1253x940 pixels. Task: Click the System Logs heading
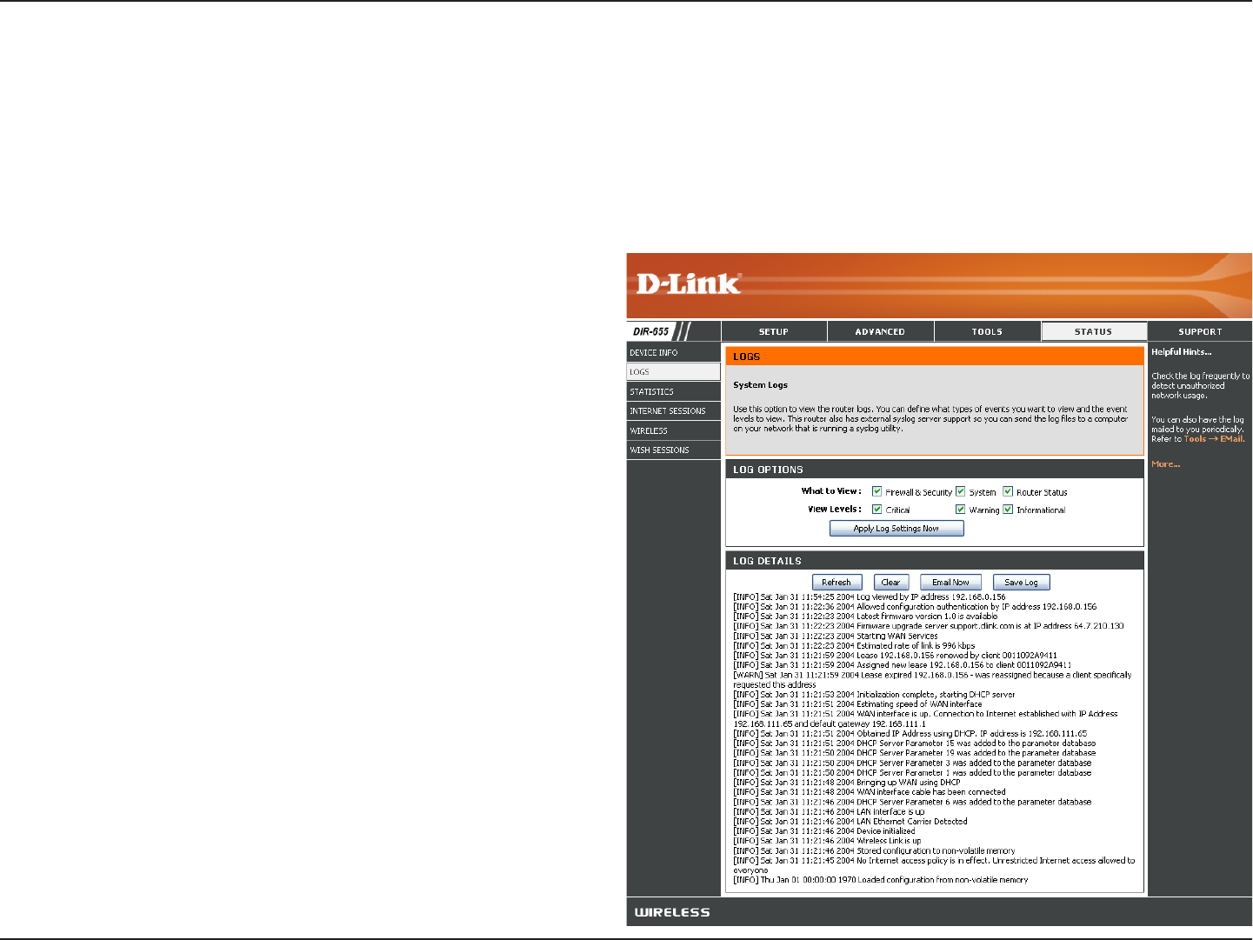[760, 385]
